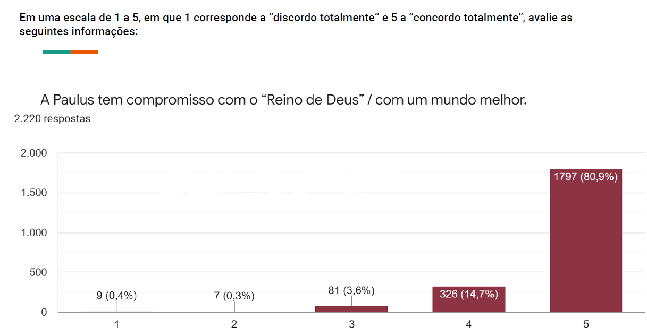Viewport: 647px width, 336px height.
Task: Click the x-axis label 5
Action: (x=586, y=325)
